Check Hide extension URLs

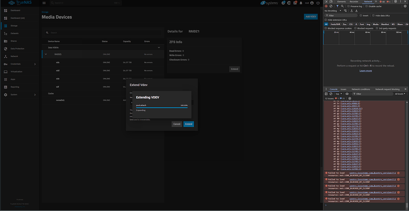(326, 20)
